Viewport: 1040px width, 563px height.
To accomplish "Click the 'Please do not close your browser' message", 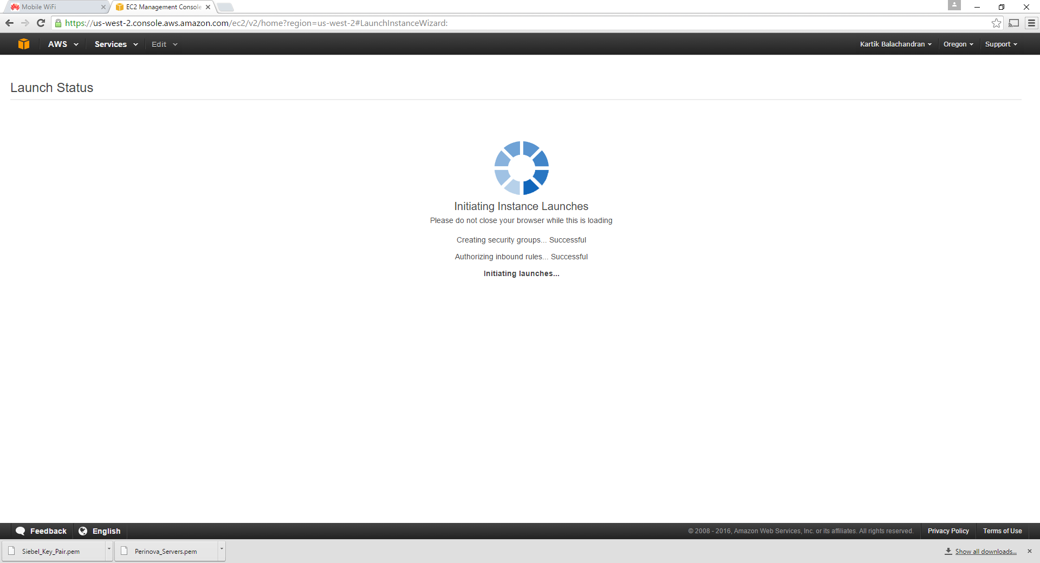I will [521, 220].
